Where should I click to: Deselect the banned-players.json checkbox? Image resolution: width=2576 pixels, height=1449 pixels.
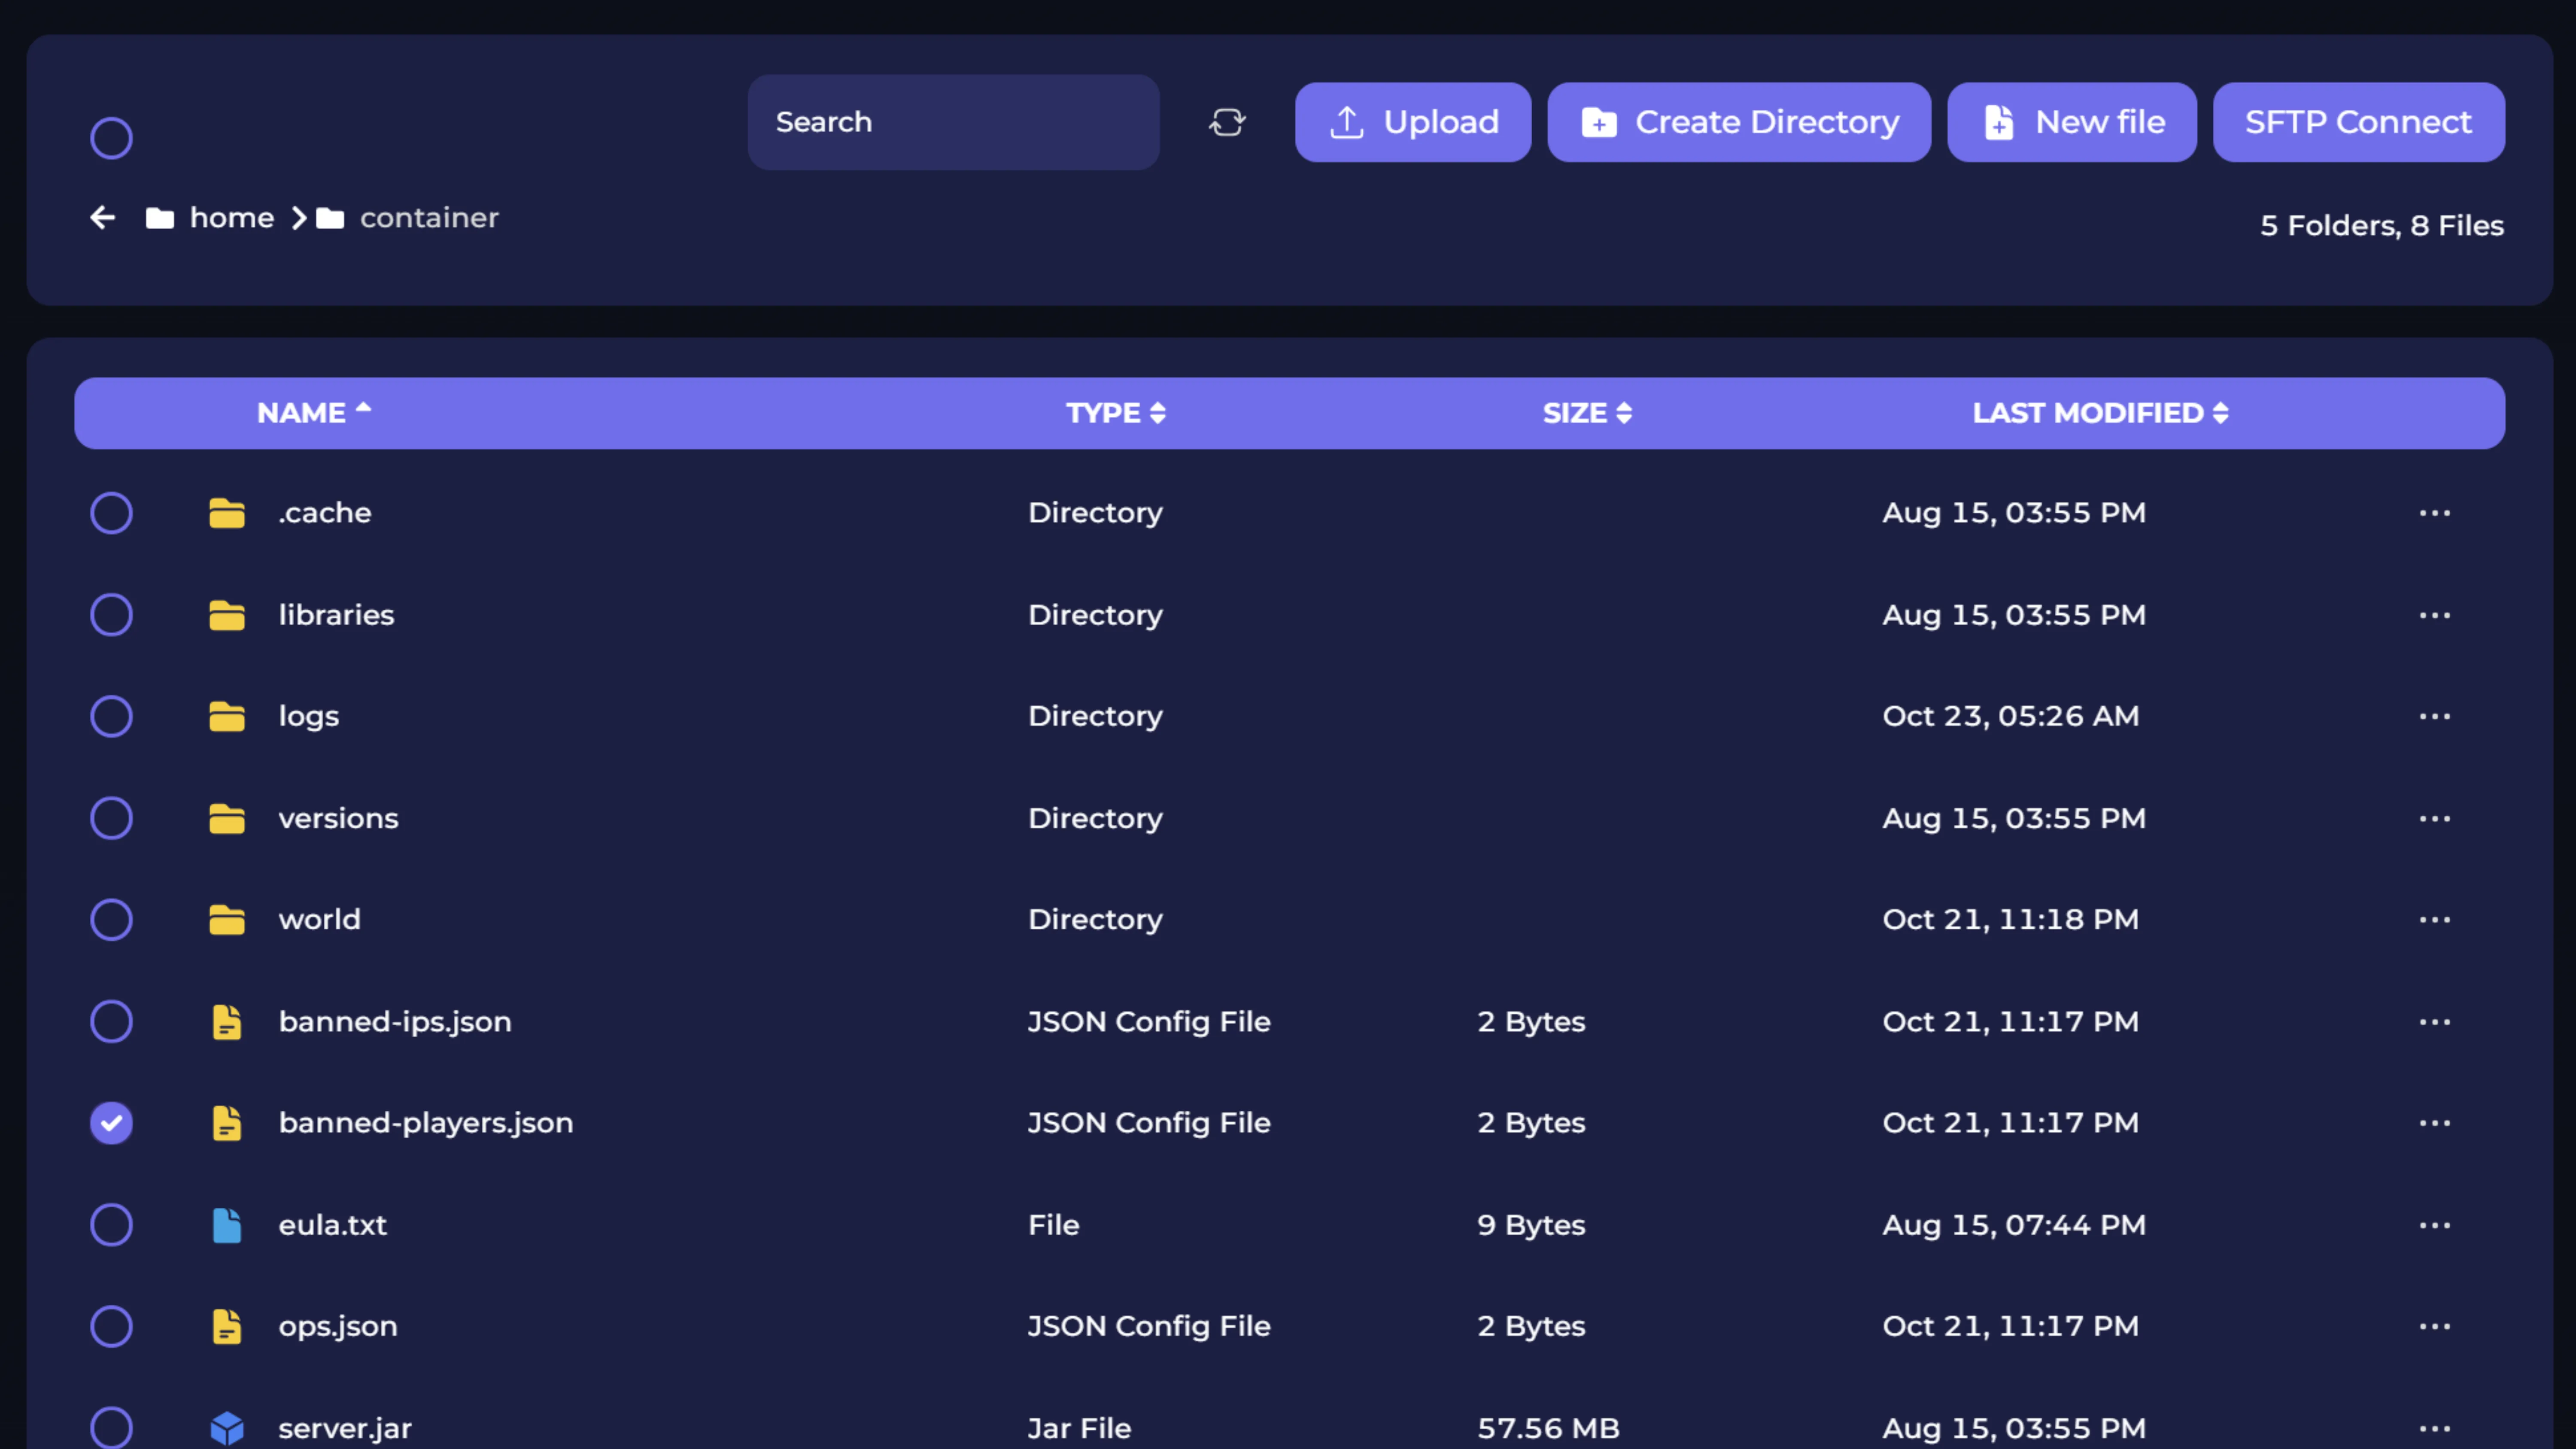click(111, 1122)
